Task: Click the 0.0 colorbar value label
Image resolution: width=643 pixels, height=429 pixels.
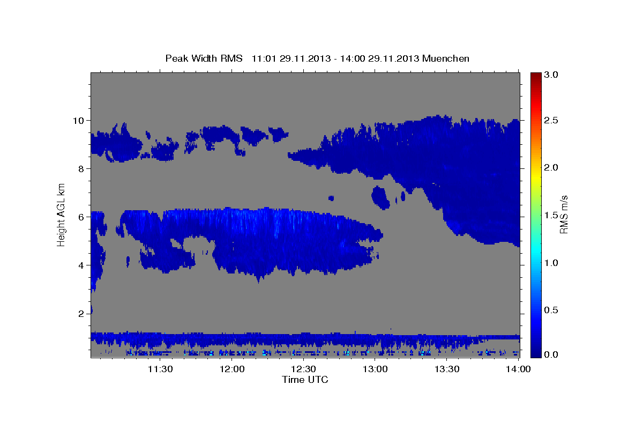Action: (x=552, y=354)
